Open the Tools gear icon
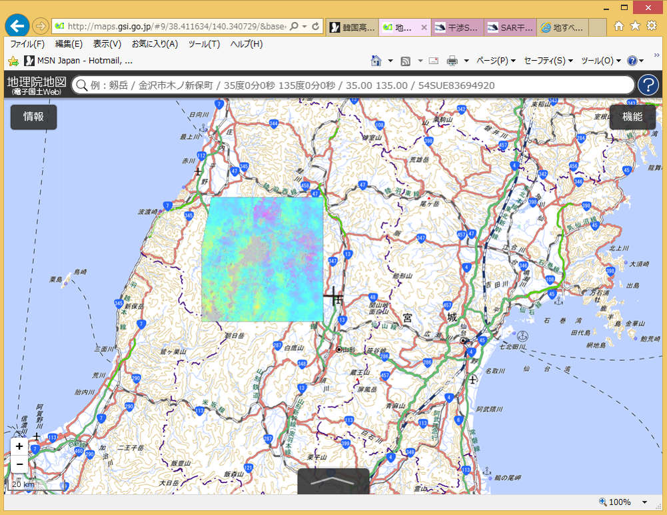Viewport: 667px width, 515px height. coord(652,25)
